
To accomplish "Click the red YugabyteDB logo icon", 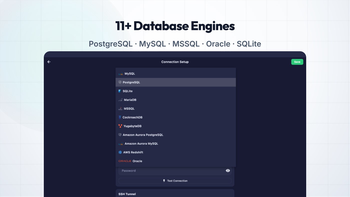I will (x=120, y=126).
